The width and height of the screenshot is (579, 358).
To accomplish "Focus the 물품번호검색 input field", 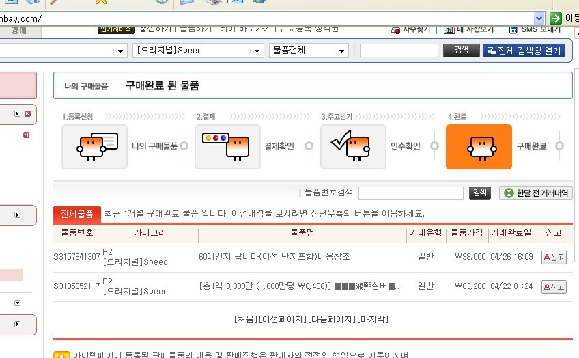I will (410, 193).
